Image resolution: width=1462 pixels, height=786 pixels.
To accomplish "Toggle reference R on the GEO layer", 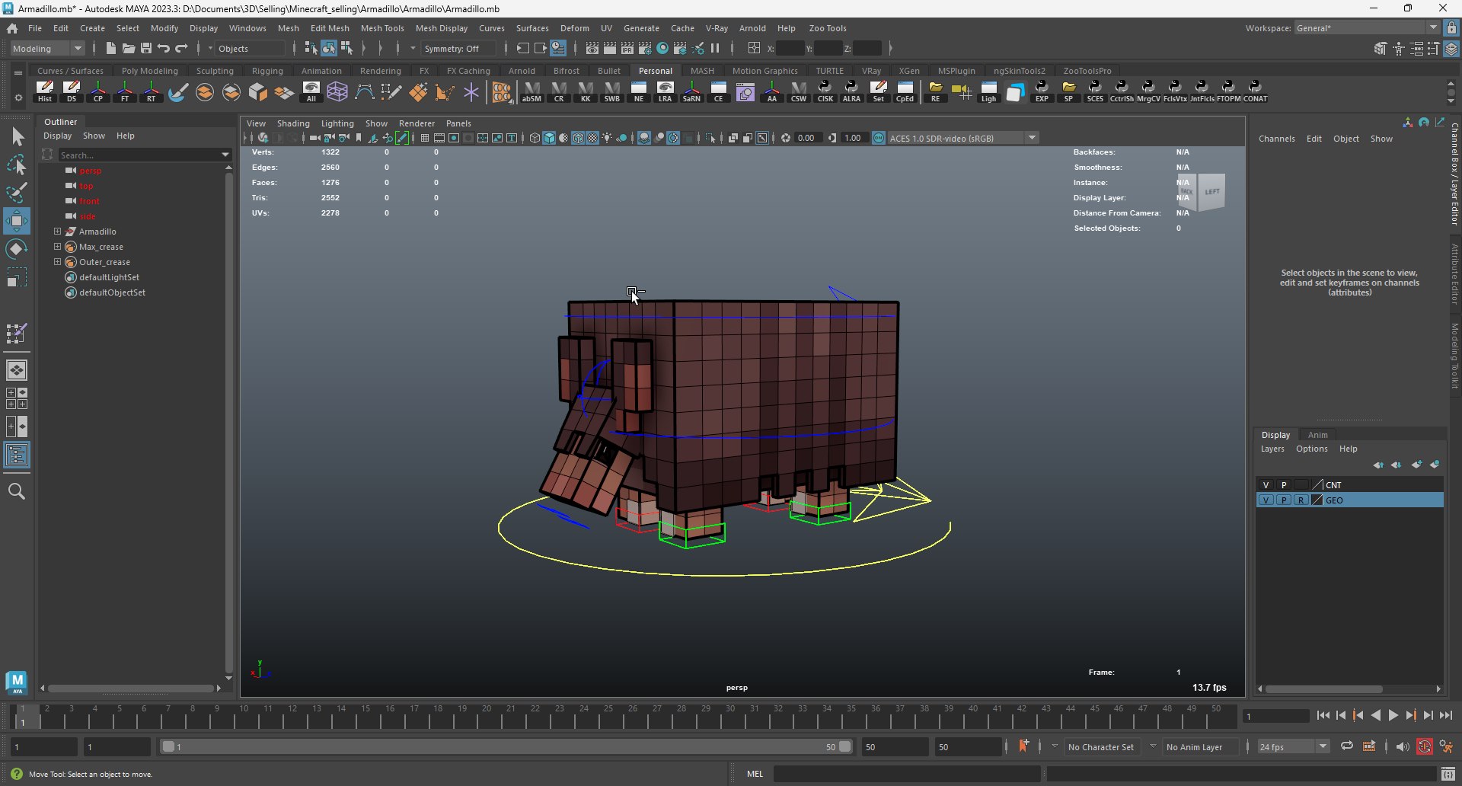I will [x=1301, y=500].
